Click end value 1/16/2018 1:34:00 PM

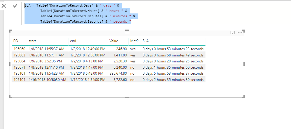(x=88, y=80)
